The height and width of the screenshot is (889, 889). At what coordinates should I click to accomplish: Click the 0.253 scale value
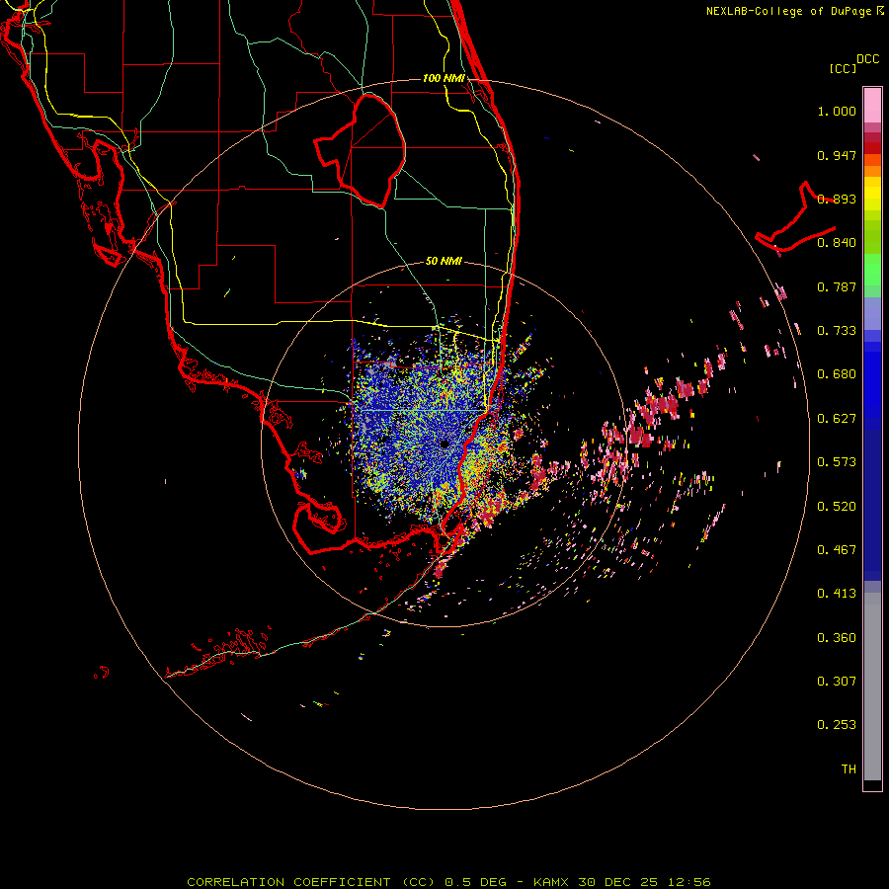[837, 725]
